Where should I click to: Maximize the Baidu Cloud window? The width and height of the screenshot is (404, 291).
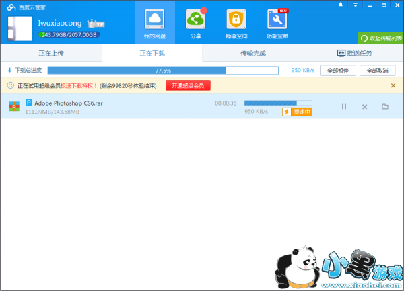point(384,5)
